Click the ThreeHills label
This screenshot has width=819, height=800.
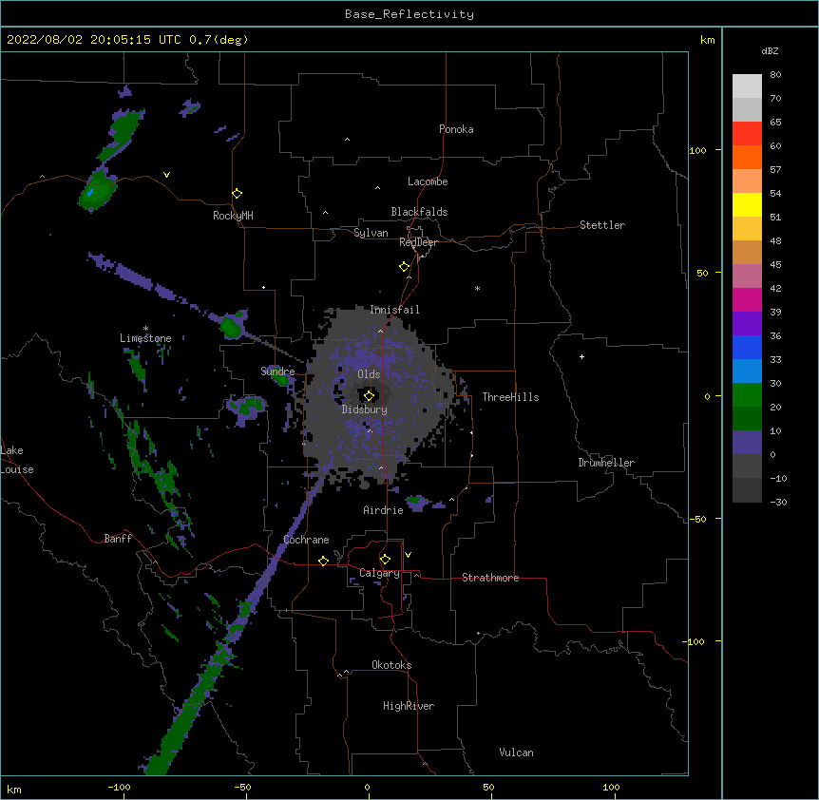click(511, 397)
